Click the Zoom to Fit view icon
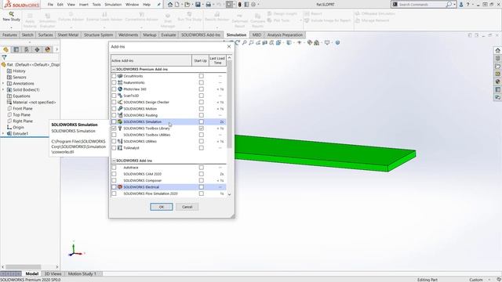The width and height of the screenshot is (502, 282). tap(244, 42)
